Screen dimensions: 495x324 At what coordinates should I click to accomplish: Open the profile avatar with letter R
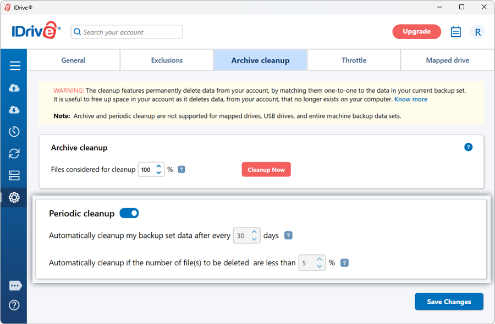coord(477,32)
